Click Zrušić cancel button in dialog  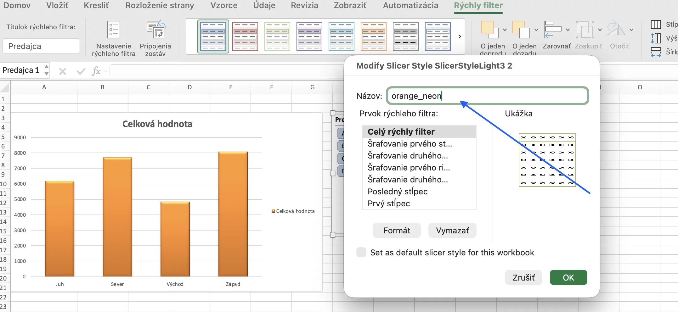(x=523, y=277)
